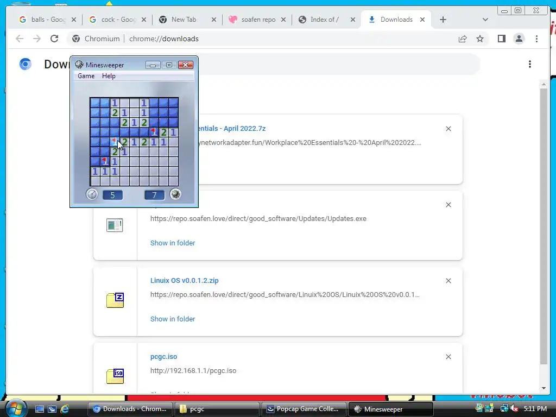The height and width of the screenshot is (417, 556).
Task: Share this page with the share icon
Action: click(x=463, y=39)
